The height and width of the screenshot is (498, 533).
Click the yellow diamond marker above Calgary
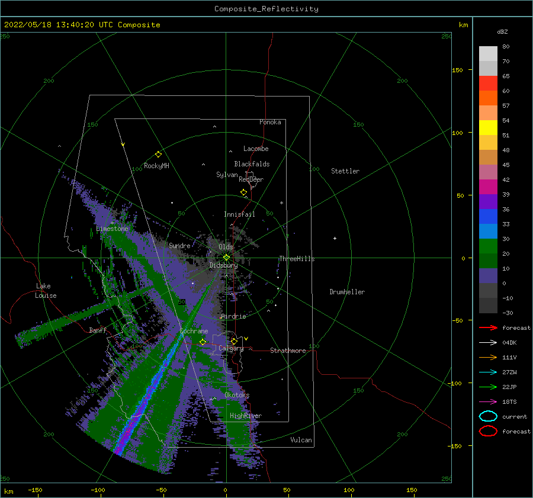click(234, 341)
